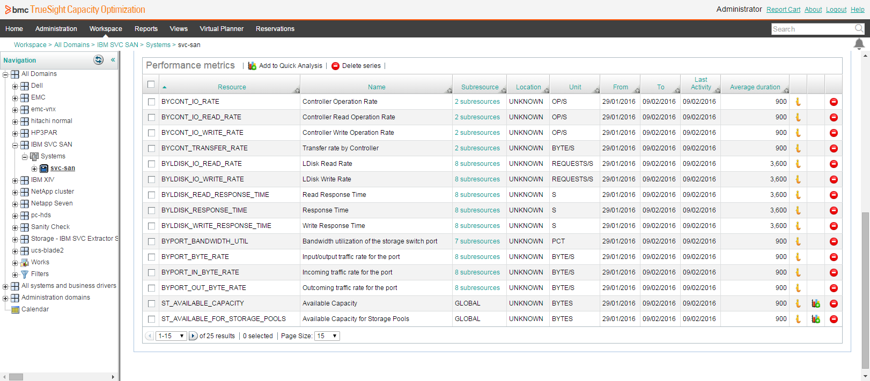This screenshot has width=870, height=381.
Task: Expand the Administration domains node
Action: click(5, 298)
